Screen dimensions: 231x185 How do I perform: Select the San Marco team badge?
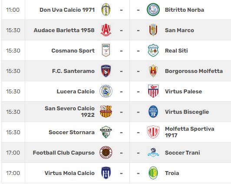click(153, 30)
